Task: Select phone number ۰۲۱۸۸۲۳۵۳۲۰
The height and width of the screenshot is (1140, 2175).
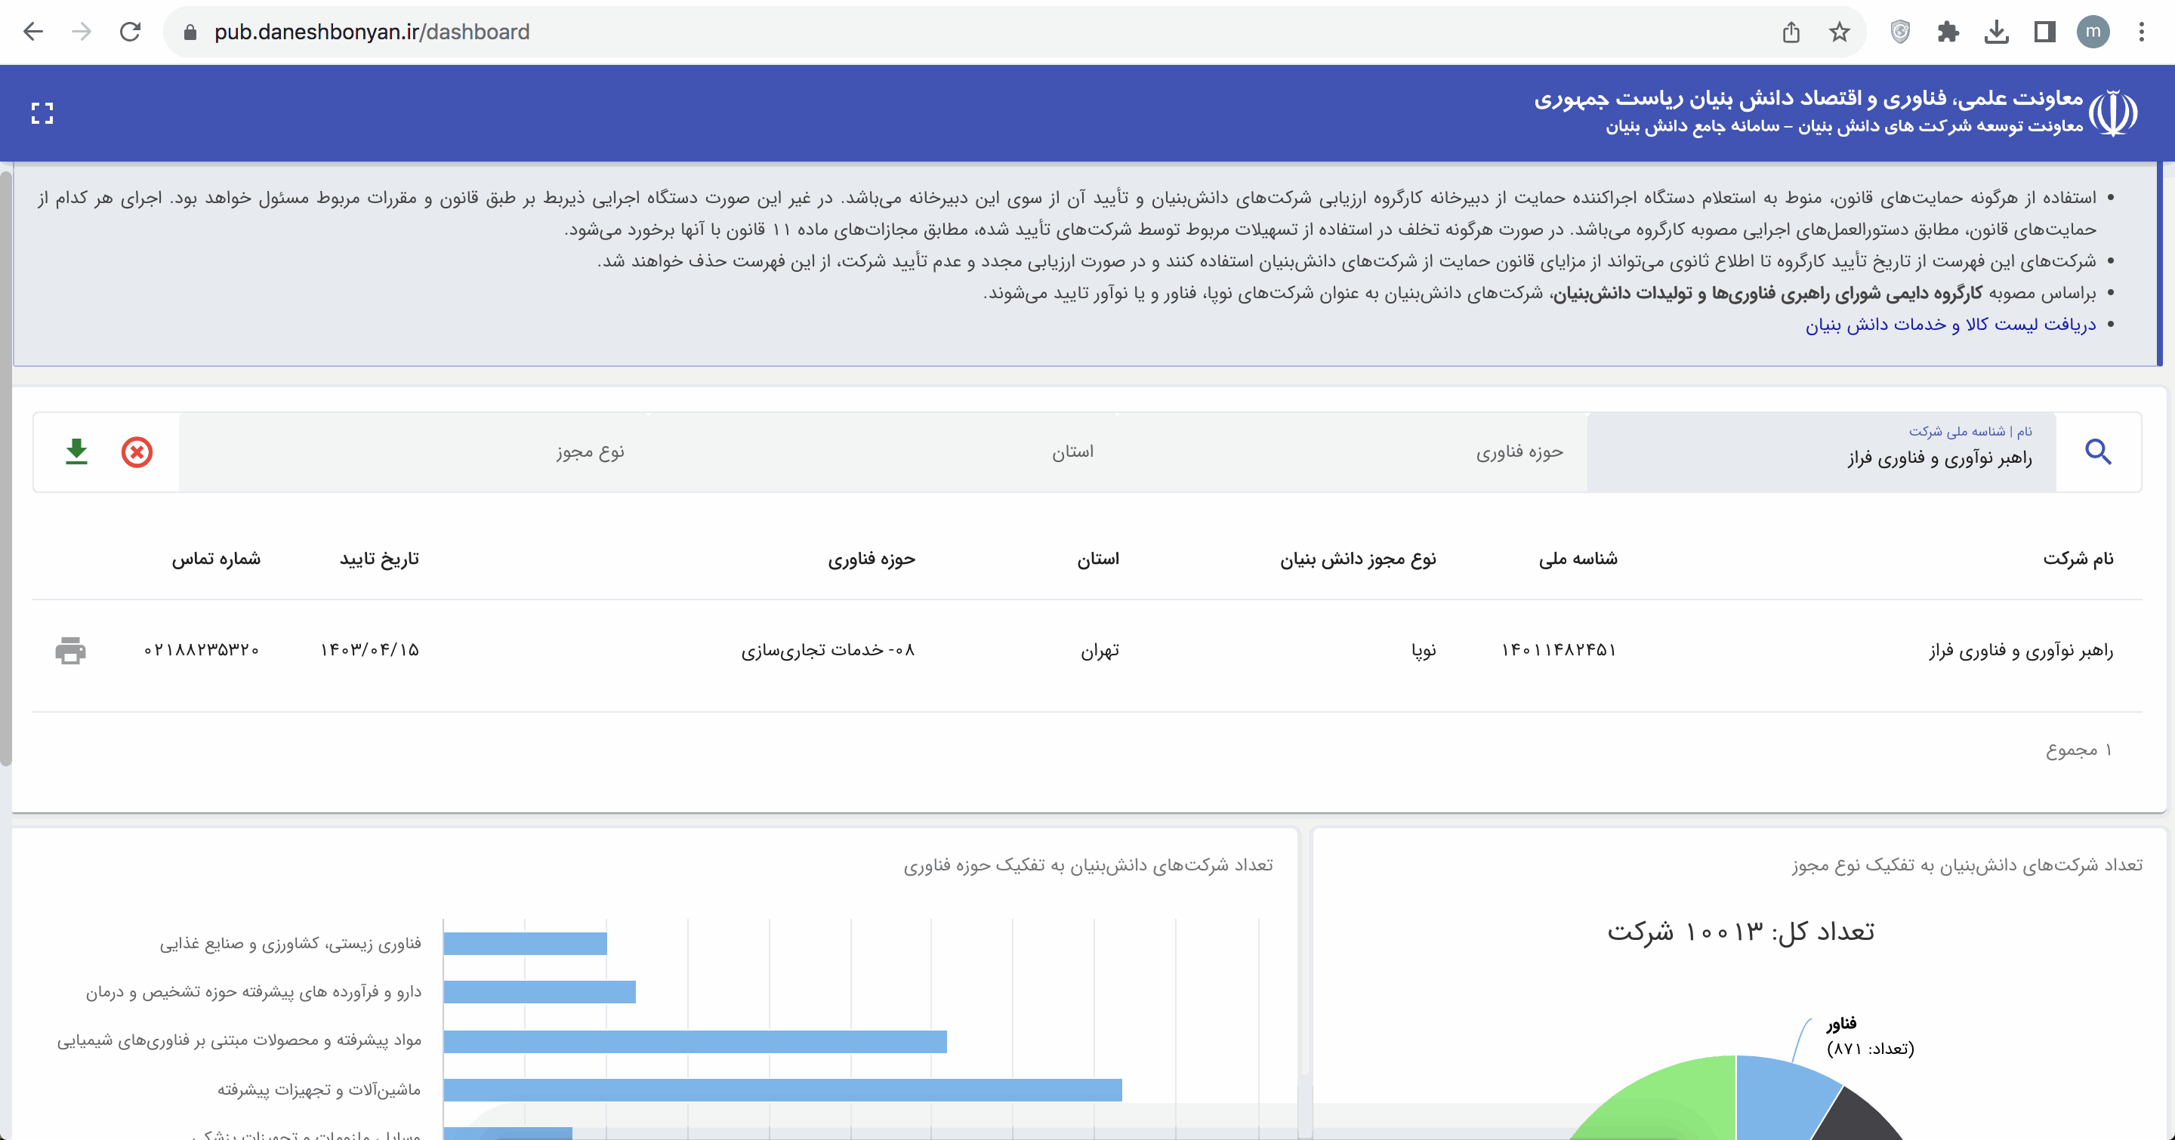Action: click(x=202, y=650)
